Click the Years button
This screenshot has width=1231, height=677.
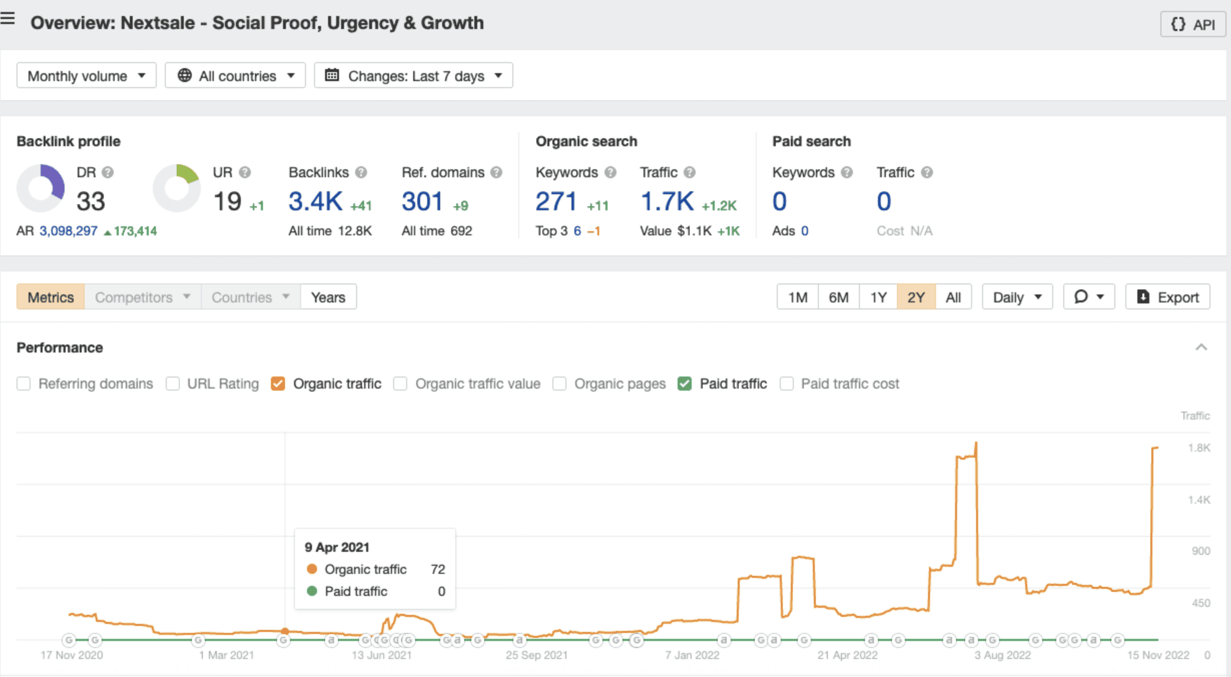328,296
